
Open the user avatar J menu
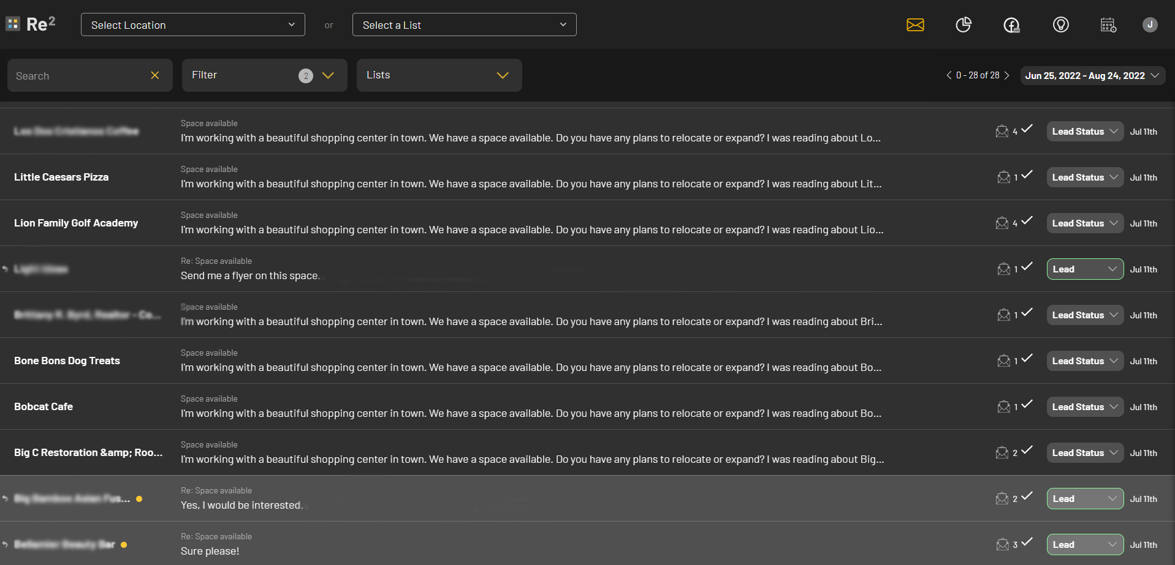(x=1150, y=24)
